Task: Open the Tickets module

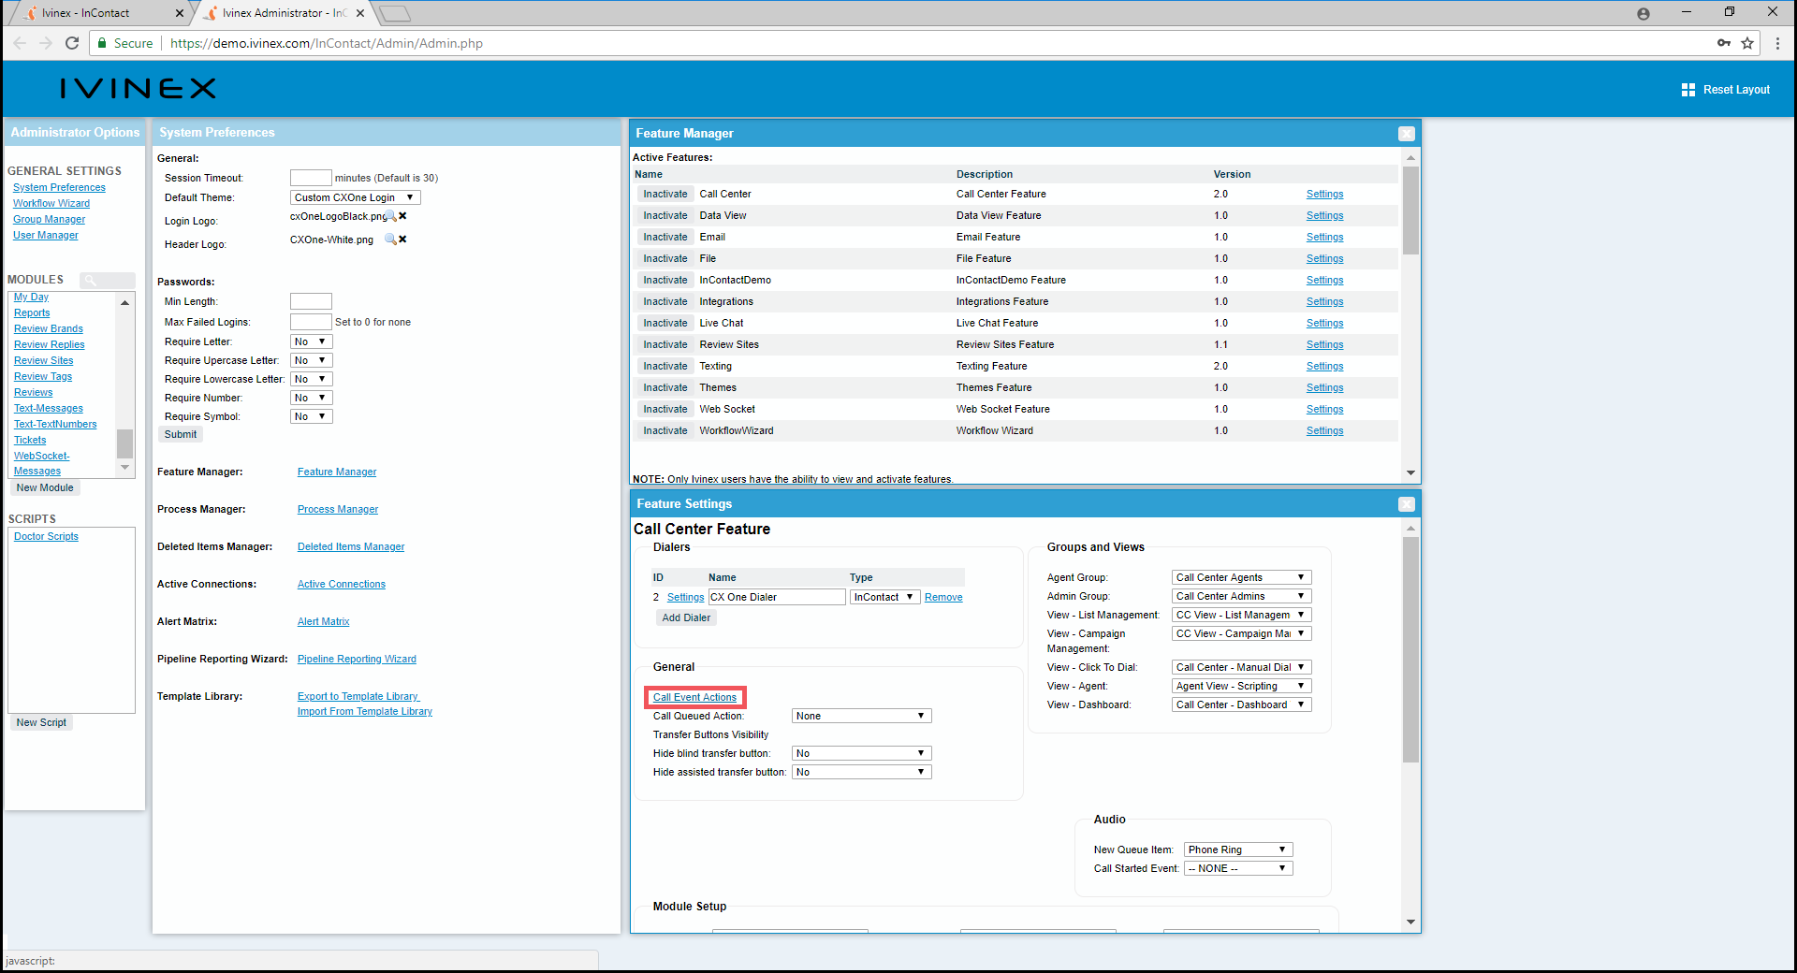Action: coord(30,440)
